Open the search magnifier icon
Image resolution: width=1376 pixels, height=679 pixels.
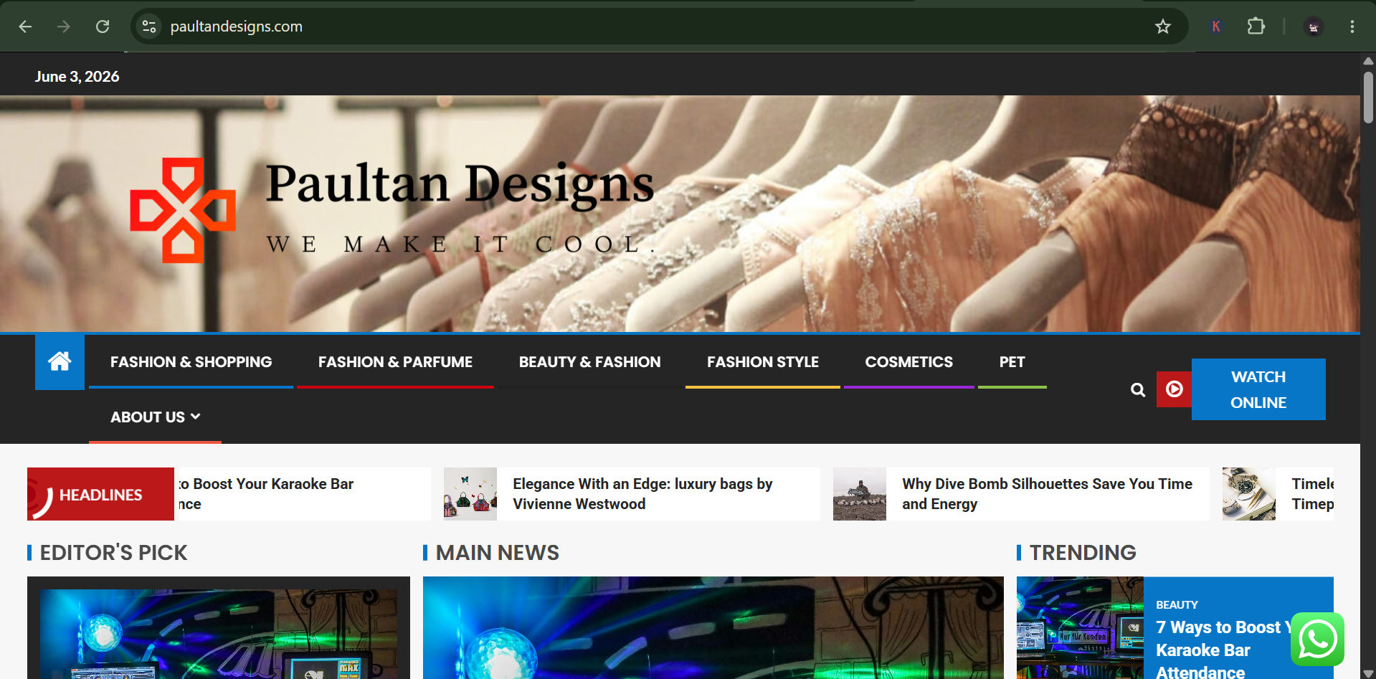[1137, 389]
